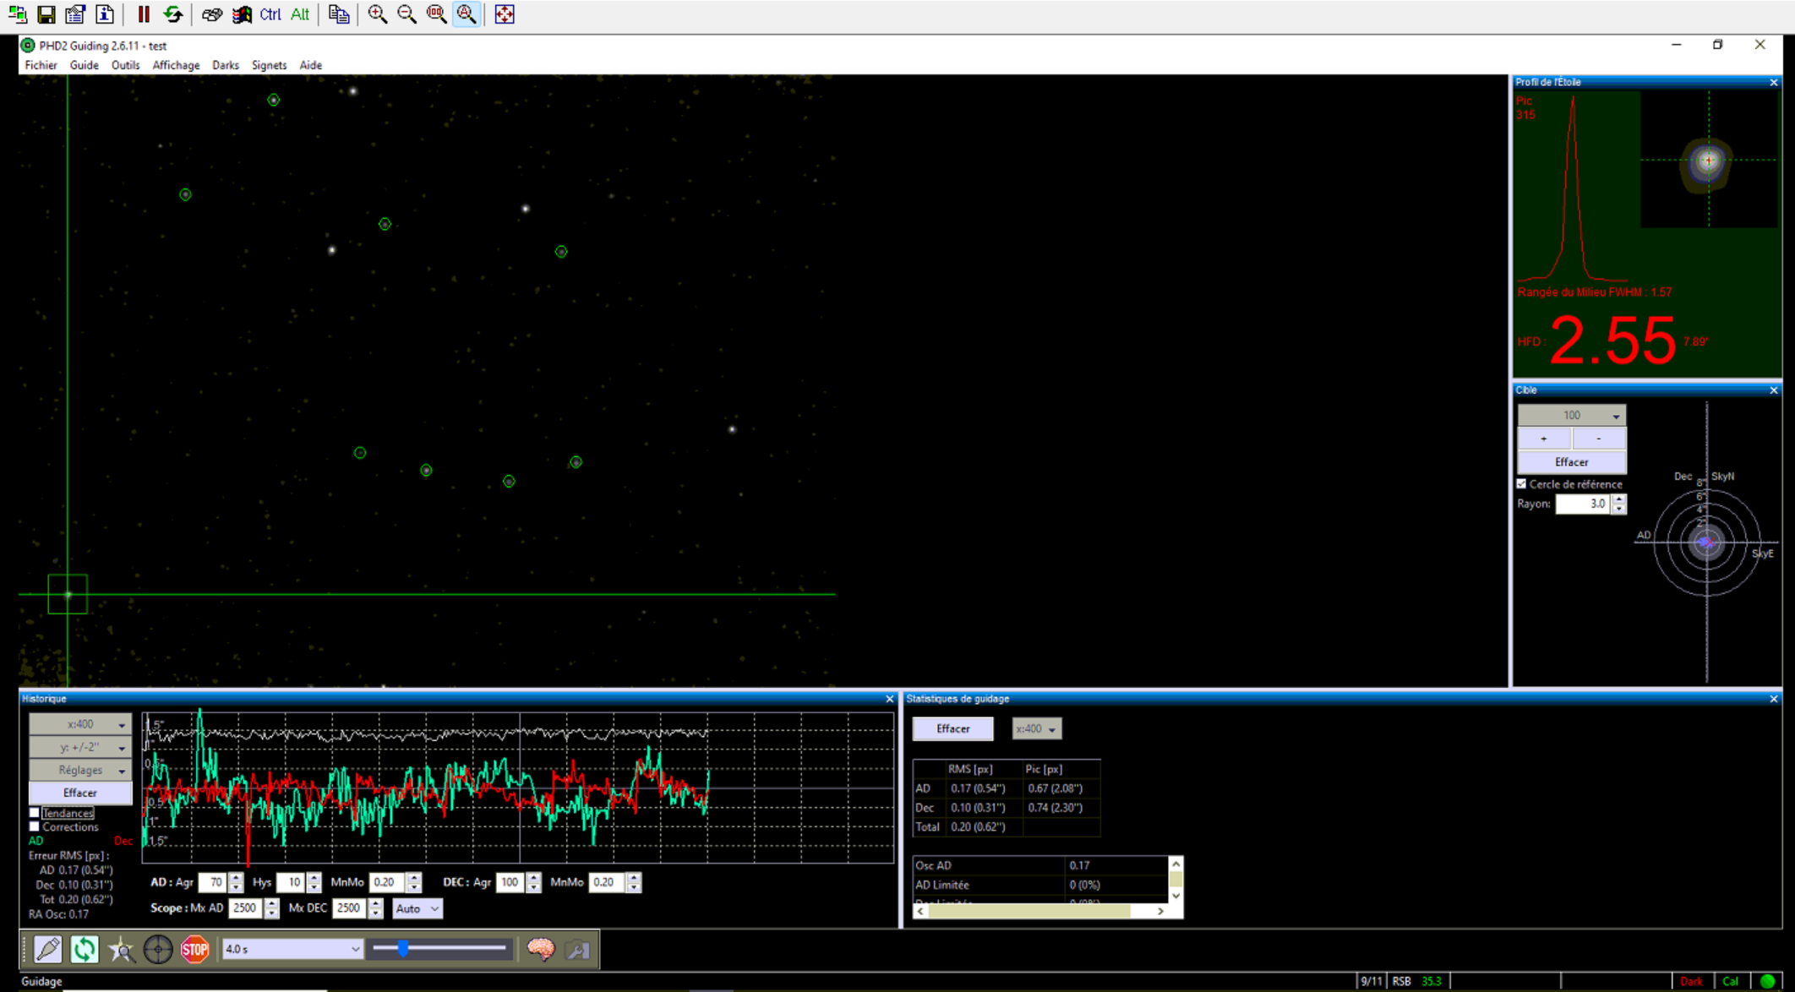Click the USB connect equipment icon

click(48, 950)
